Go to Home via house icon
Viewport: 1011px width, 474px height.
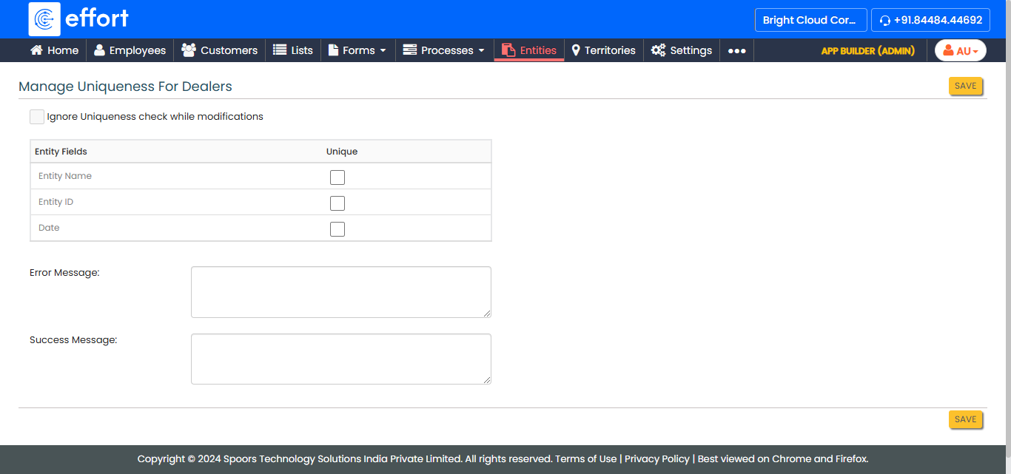tap(36, 50)
